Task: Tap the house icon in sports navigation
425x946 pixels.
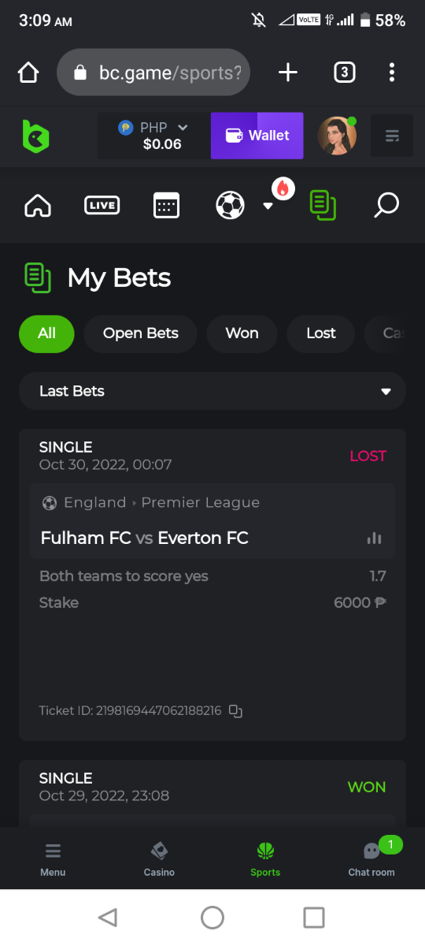Action: (38, 206)
